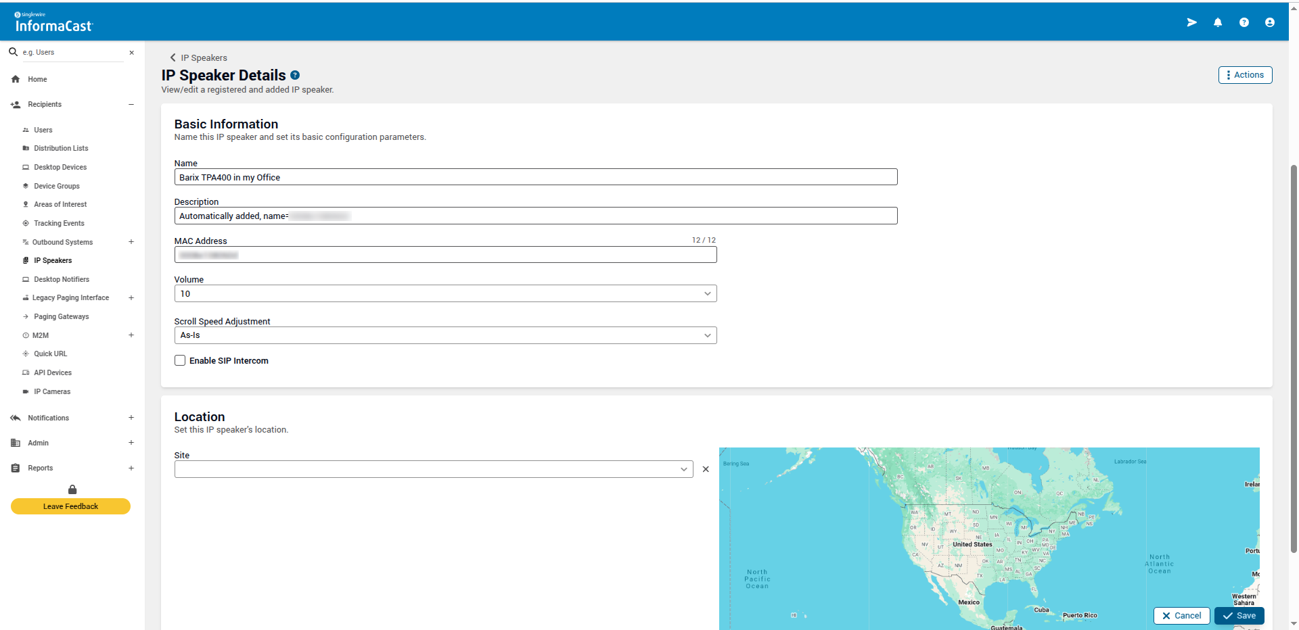Enable the SIP Intercom checkbox
Viewport: 1299px width, 630px height.
(x=180, y=361)
